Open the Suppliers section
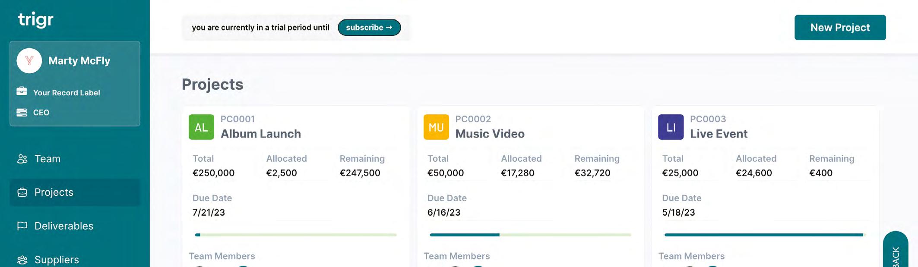Screen dimensions: 918x267 pyautogui.click(x=57, y=260)
